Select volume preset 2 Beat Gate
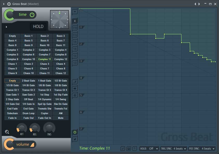 pyautogui.click(x=29, y=81)
